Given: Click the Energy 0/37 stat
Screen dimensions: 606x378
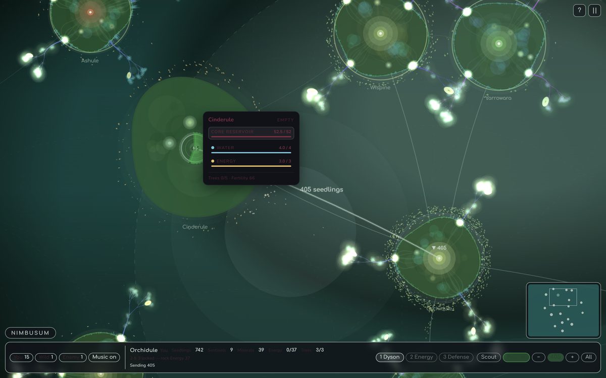Looking at the screenshot, I should pos(282,350).
